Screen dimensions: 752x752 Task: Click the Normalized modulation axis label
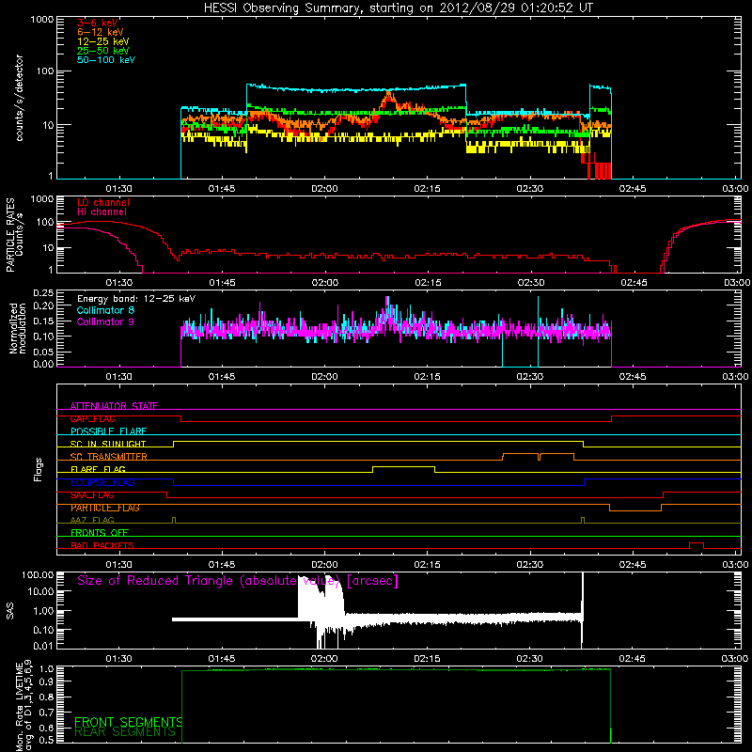[18, 328]
